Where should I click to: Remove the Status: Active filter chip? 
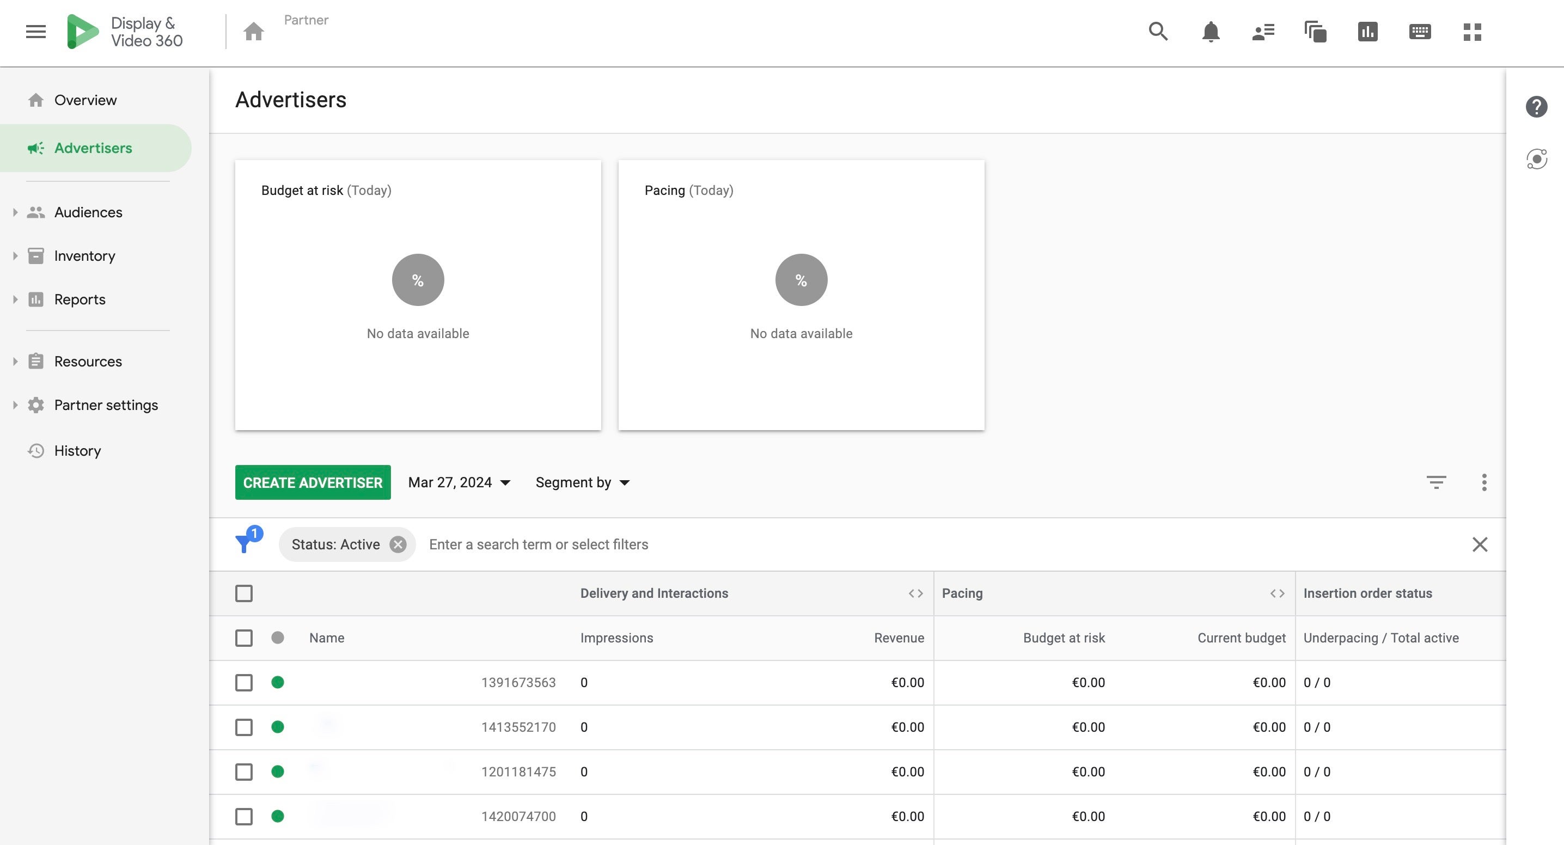tap(398, 544)
